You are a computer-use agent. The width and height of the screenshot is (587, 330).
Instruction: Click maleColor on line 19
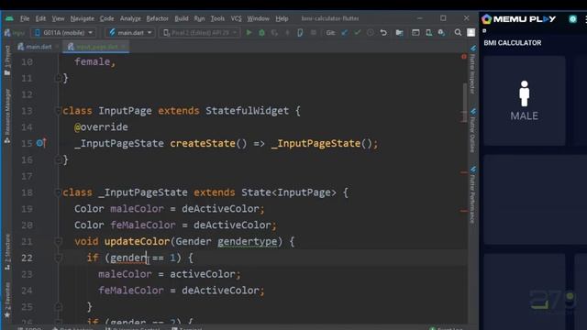[x=137, y=209]
